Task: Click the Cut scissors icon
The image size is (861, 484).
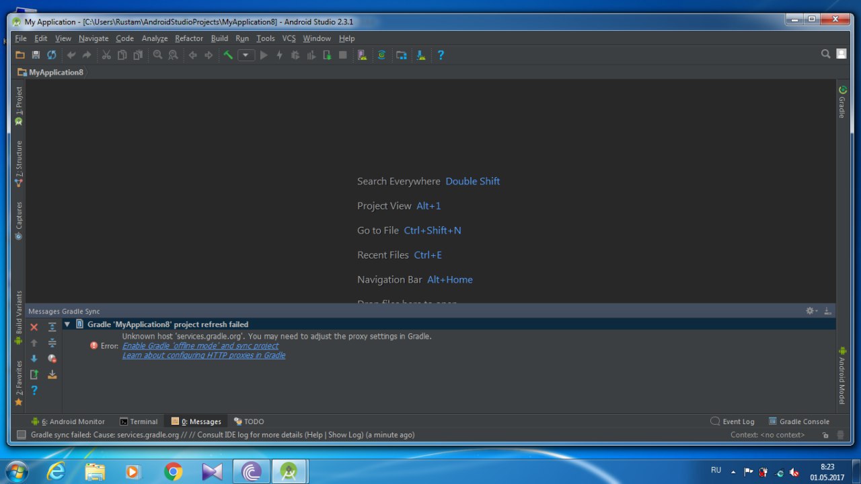Action: pos(106,55)
